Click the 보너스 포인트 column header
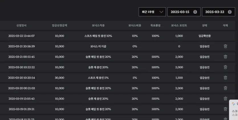 179,26
